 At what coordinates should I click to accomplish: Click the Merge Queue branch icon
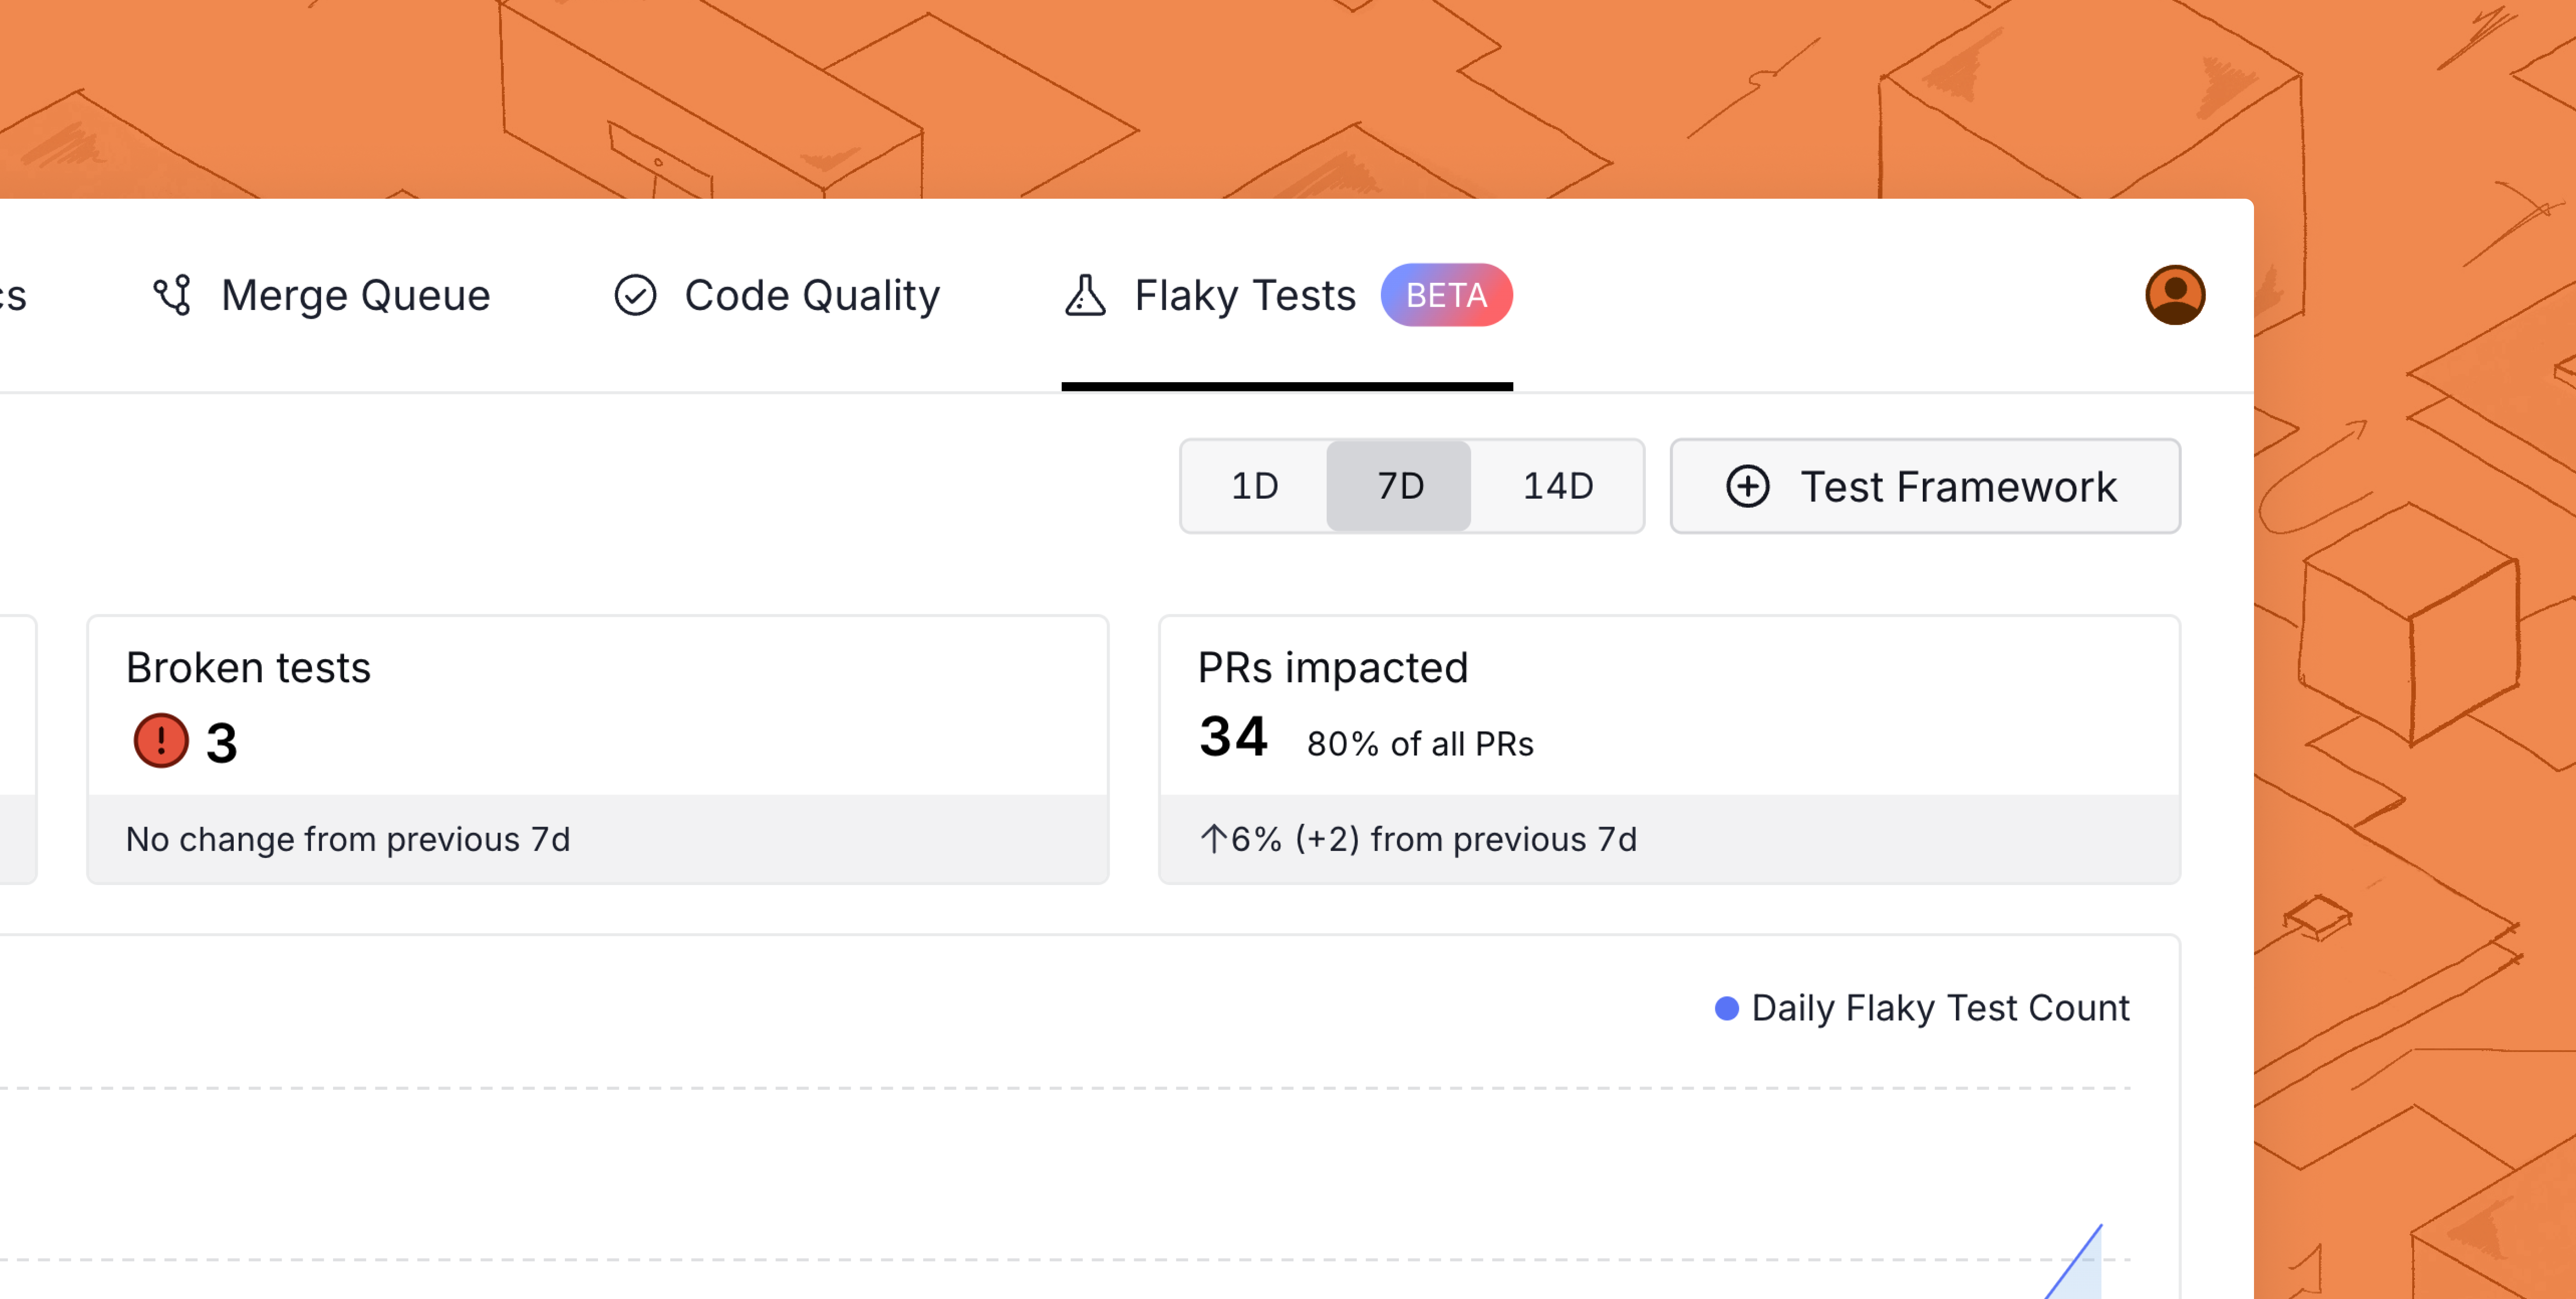click(x=172, y=295)
